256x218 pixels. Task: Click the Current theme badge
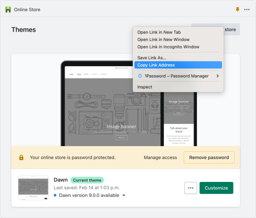point(87,180)
